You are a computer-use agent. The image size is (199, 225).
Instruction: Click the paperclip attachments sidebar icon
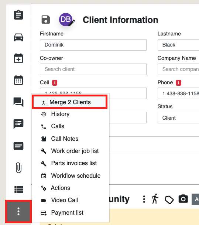(x=18, y=168)
